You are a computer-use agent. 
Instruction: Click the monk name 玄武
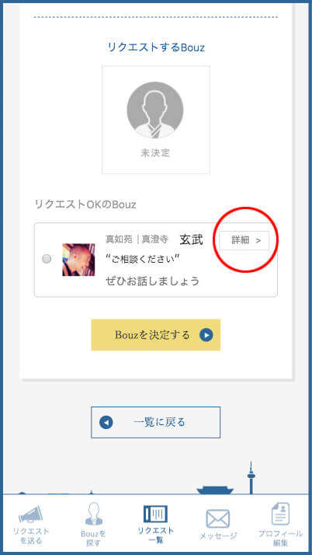click(x=191, y=239)
